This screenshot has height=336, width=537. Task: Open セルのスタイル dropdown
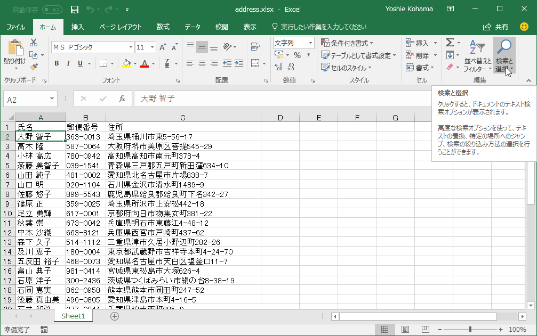[x=346, y=68]
